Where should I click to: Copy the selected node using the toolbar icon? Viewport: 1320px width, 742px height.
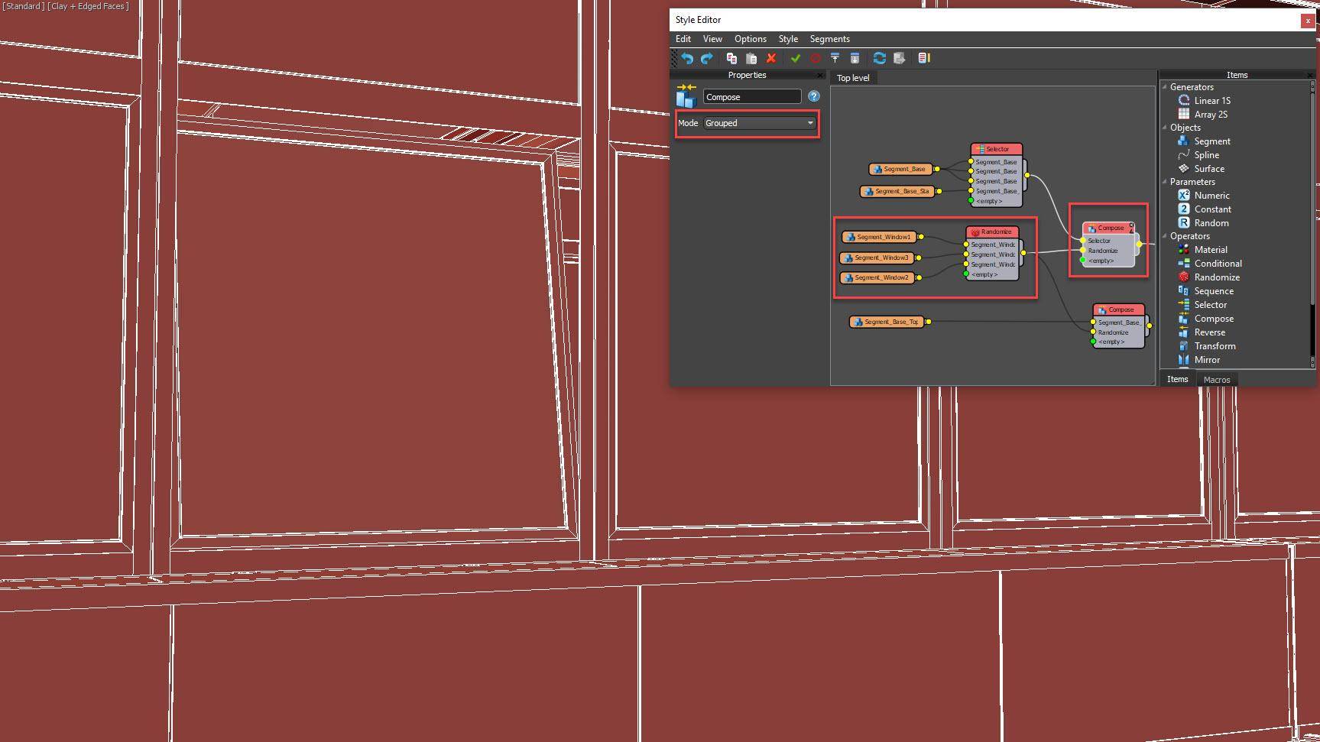tap(731, 58)
